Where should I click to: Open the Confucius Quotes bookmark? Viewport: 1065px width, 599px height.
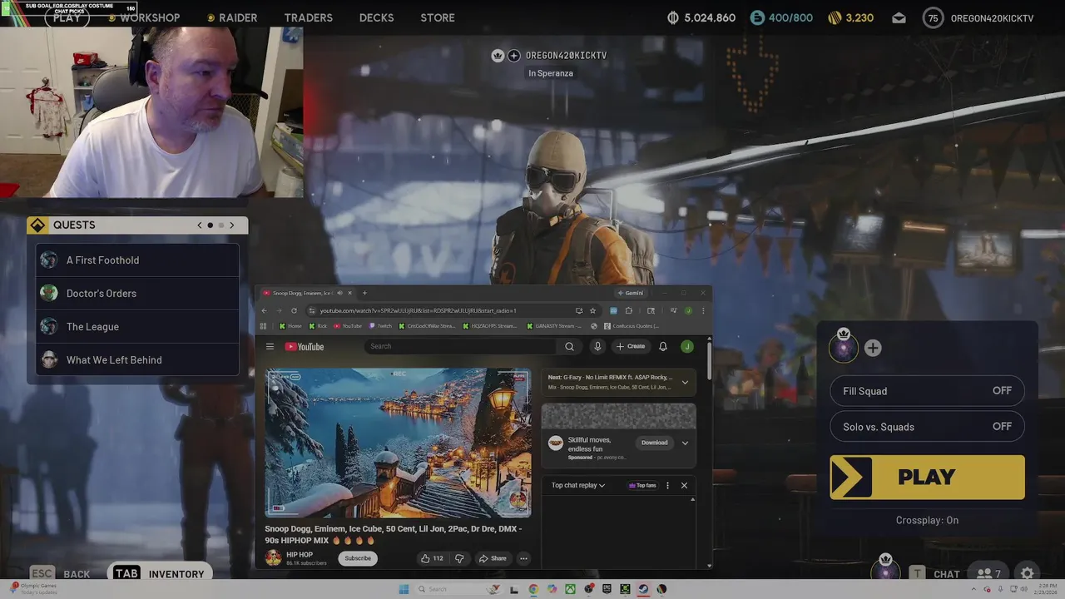[x=632, y=326]
